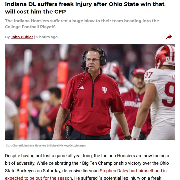Click the article subheading about the Hoosiers' blow

point(82,24)
